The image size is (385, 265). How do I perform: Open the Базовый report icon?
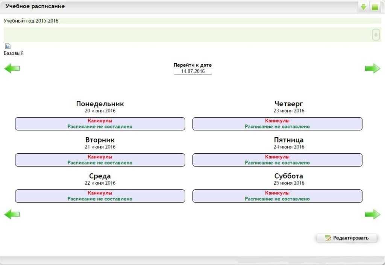[8, 46]
